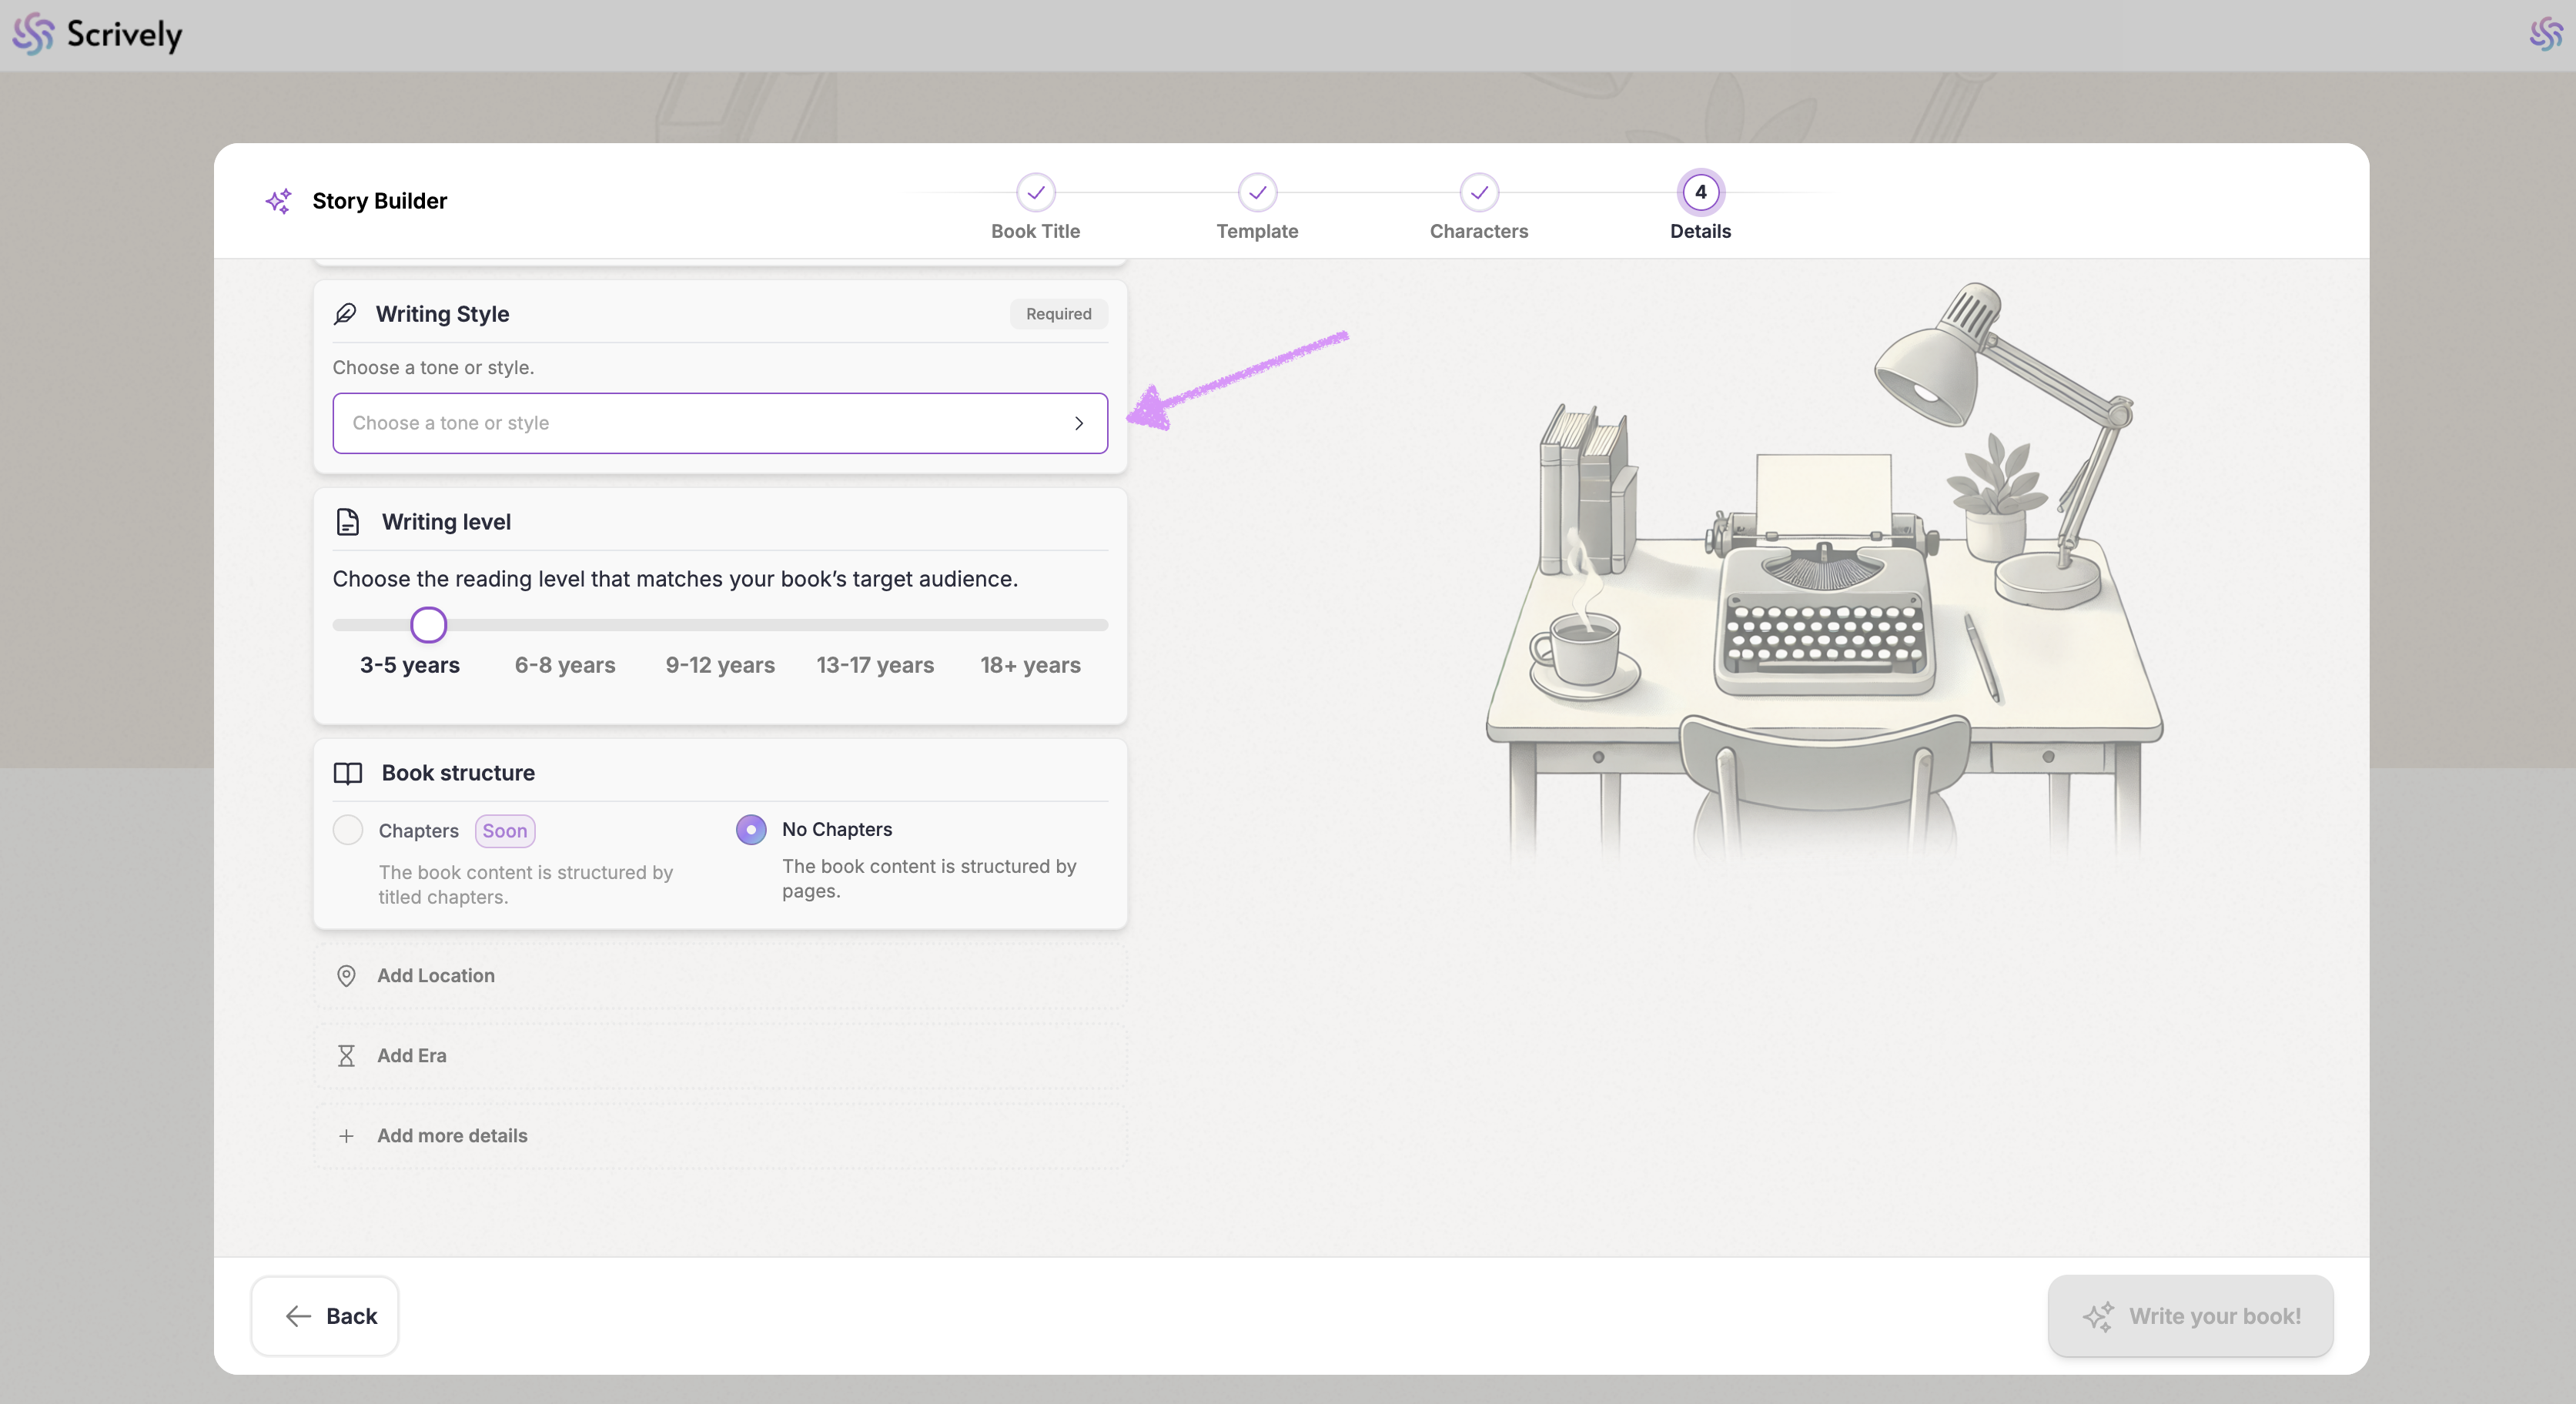Viewport: 2576px width, 1404px height.
Task: Open the tone or style dropdown
Action: (719, 423)
